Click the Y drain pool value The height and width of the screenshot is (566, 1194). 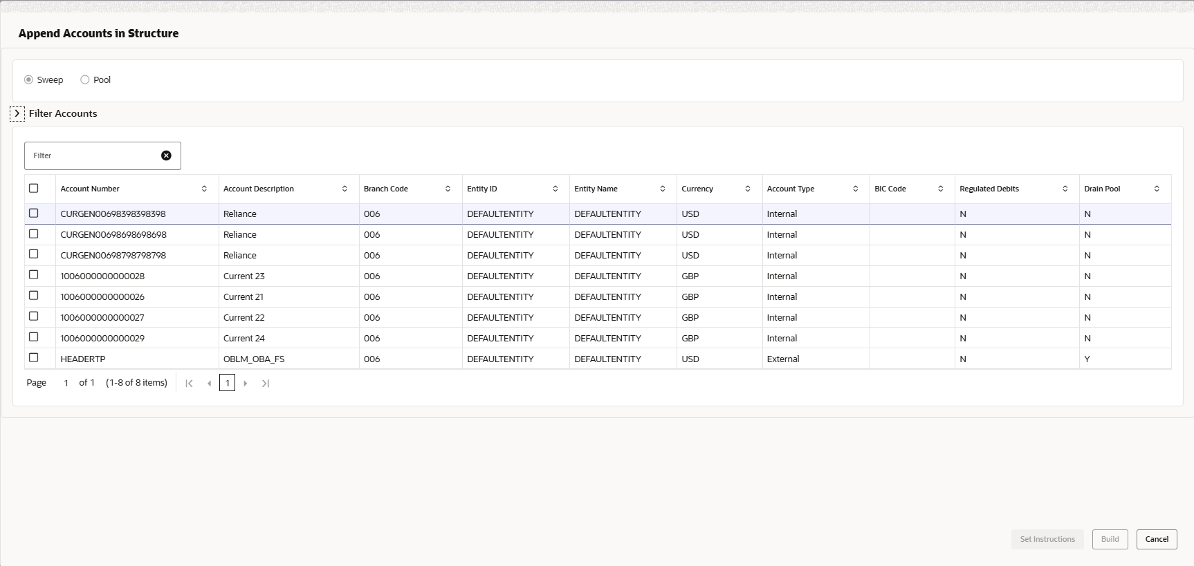tap(1087, 359)
